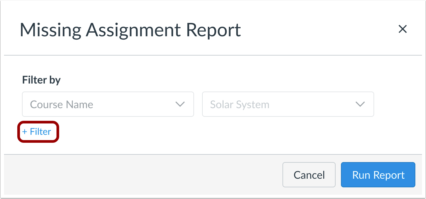426x199 pixels.
Task: Click the X icon in dialog header
Action: (402, 29)
